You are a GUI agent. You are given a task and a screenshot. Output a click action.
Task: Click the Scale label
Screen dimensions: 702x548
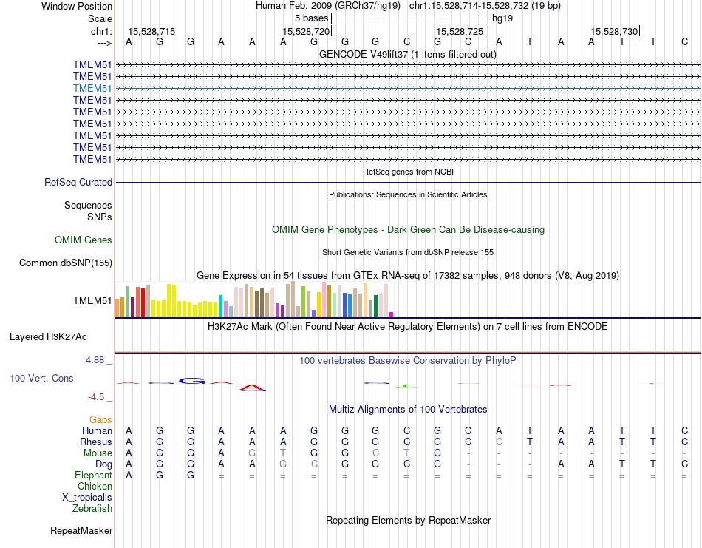point(100,18)
